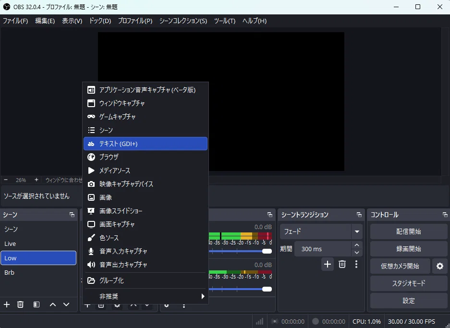Click the network status bars icon
The width and height of the screenshot is (450, 328).
coord(259,321)
